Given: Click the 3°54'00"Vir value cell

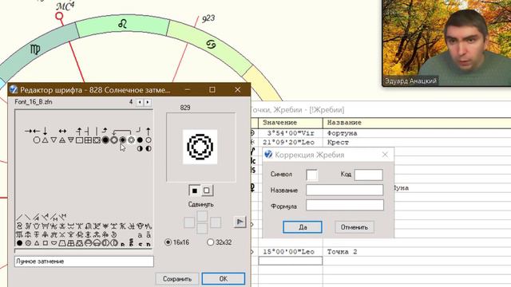Looking at the screenshot, I should [291, 133].
